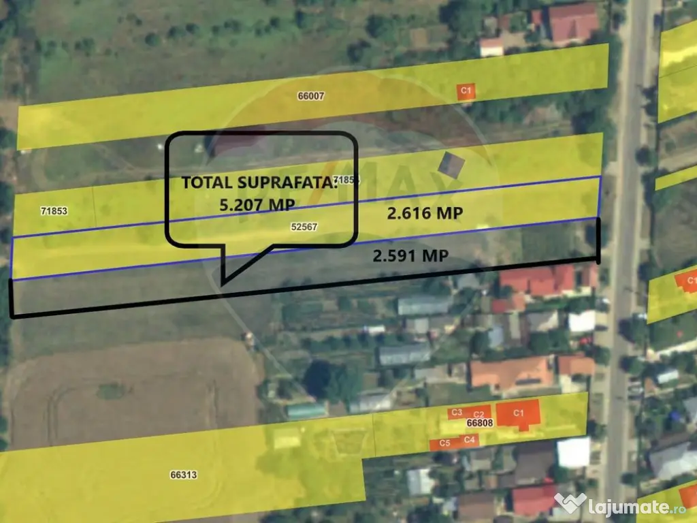697x523 pixels.
Task: Select the C1 building marker on parcel 66007
Action: coord(466,89)
